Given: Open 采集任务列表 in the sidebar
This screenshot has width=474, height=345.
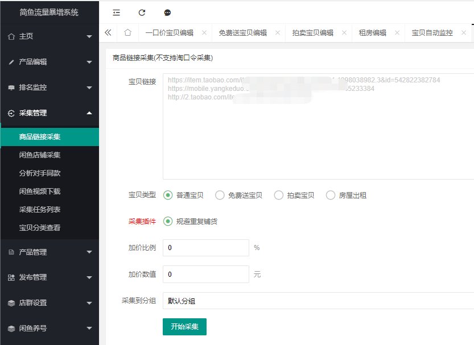Looking at the screenshot, I should pyautogui.click(x=40, y=210).
